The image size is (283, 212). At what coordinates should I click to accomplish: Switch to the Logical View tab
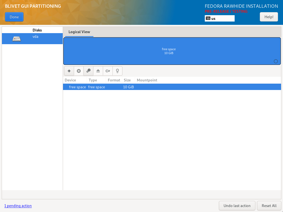(x=79, y=32)
